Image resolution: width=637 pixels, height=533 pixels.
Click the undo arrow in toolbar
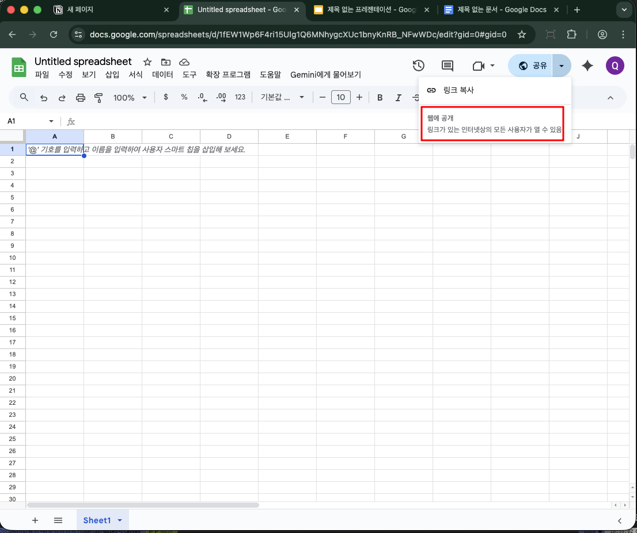pos(44,98)
